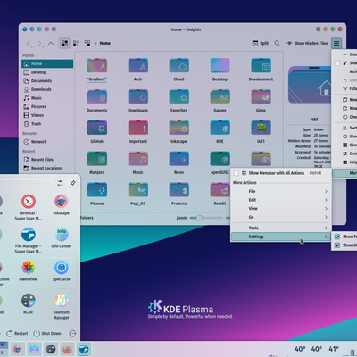Toggle the Select checkbox in hamburger menu

[337, 63]
